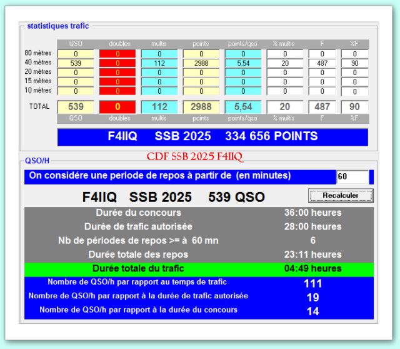Click the 40 mètres points field showing 2988
This screenshot has width=400, height=349.
(201, 63)
